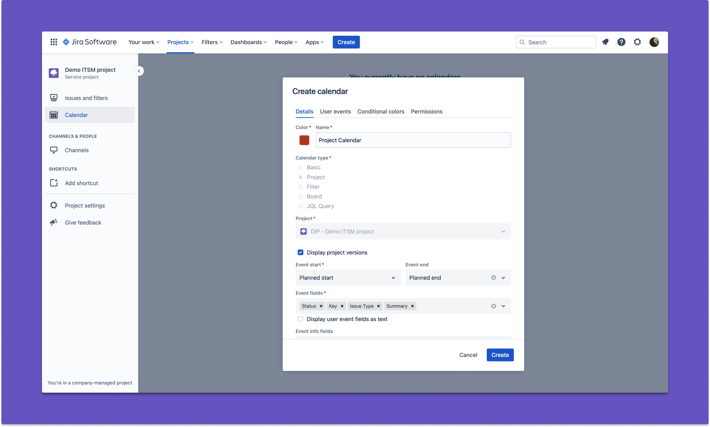Open Jira settings gear icon

637,42
